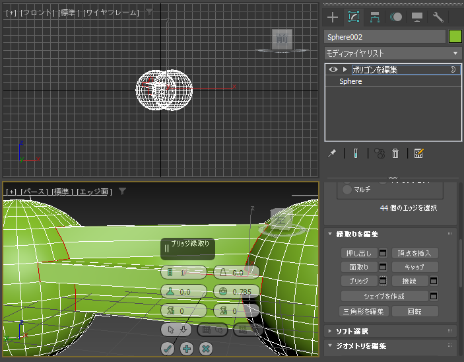Select the マルチ radio button
The height and width of the screenshot is (362, 464).
pyautogui.click(x=347, y=190)
